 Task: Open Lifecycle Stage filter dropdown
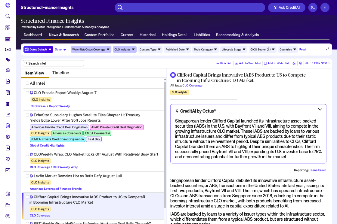click(233, 49)
